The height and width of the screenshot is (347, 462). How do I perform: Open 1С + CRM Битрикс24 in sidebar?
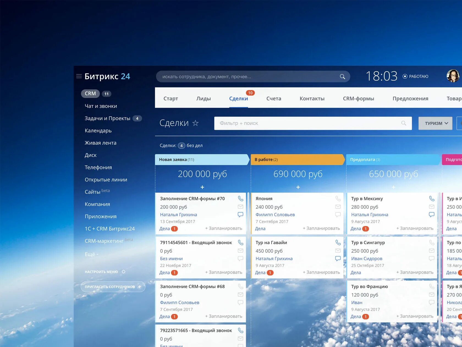point(110,229)
